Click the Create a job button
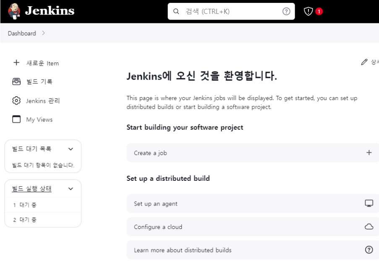 tap(253, 153)
